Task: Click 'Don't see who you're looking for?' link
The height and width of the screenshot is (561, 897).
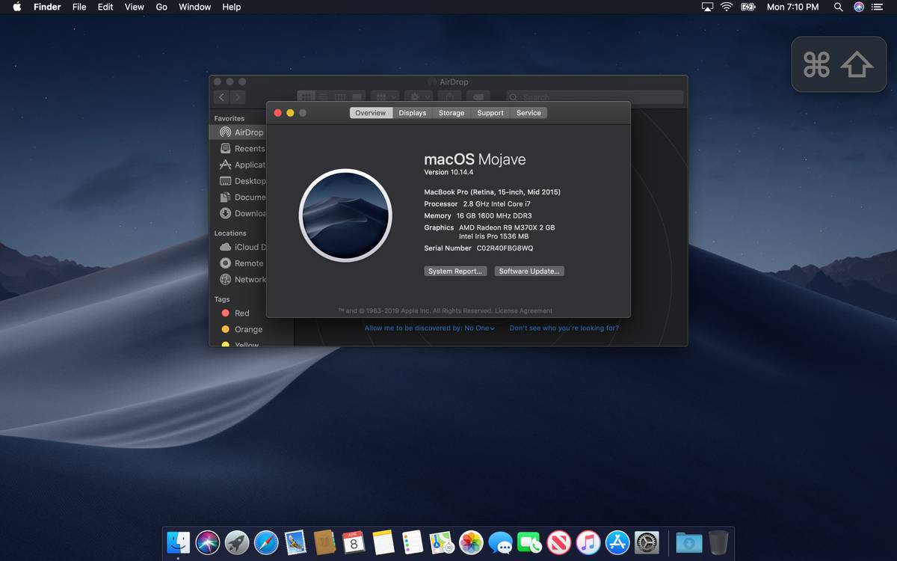Action: [564, 328]
